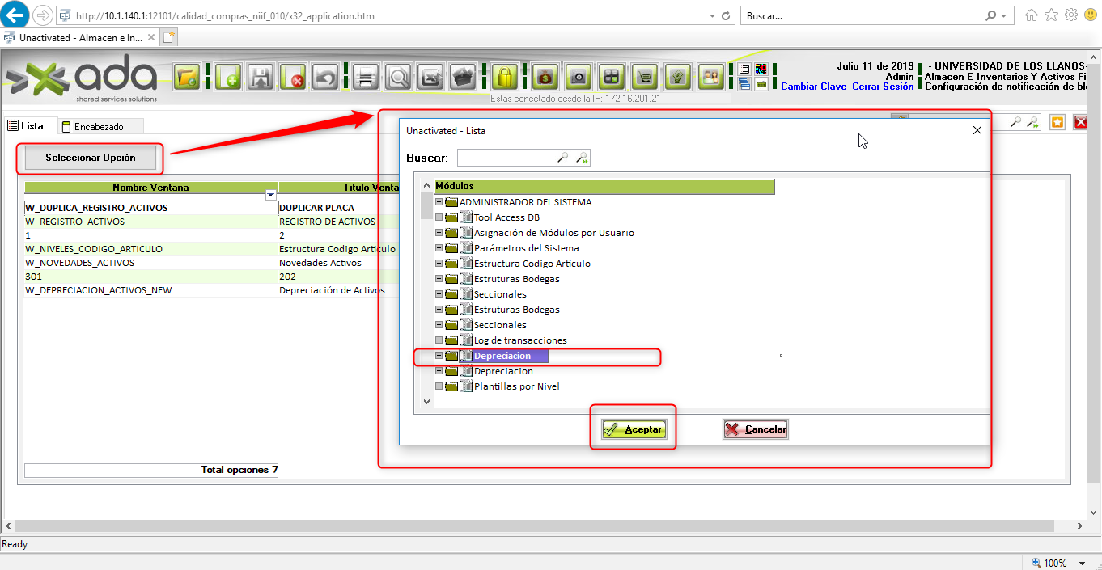The width and height of the screenshot is (1102, 570).
Task: Click the shopping cart toolbar icon
Action: click(645, 77)
